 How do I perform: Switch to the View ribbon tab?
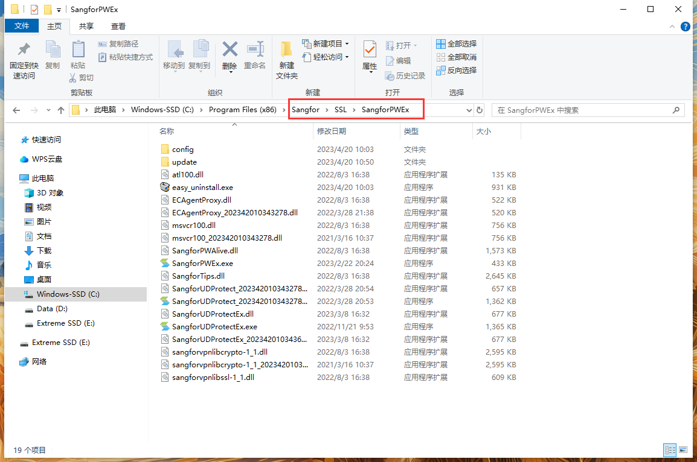click(x=118, y=26)
